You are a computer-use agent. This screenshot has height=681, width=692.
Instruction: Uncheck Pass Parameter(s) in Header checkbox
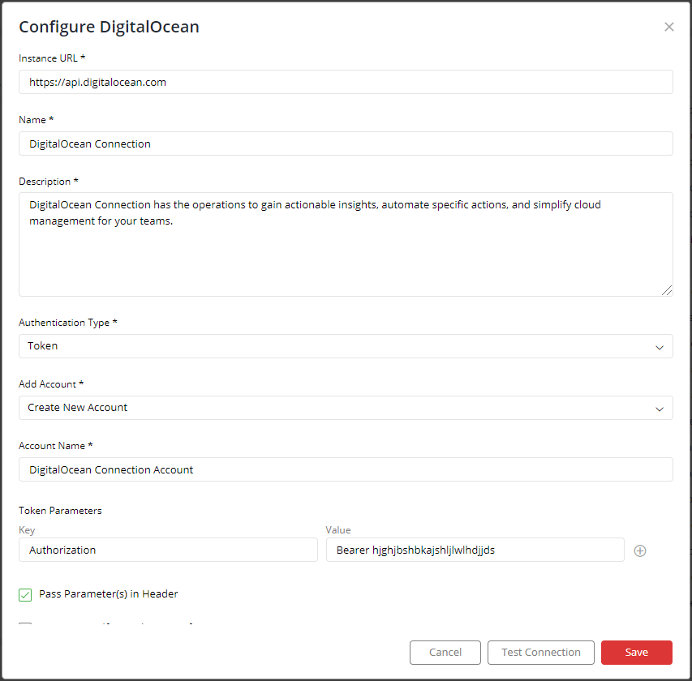pos(25,594)
